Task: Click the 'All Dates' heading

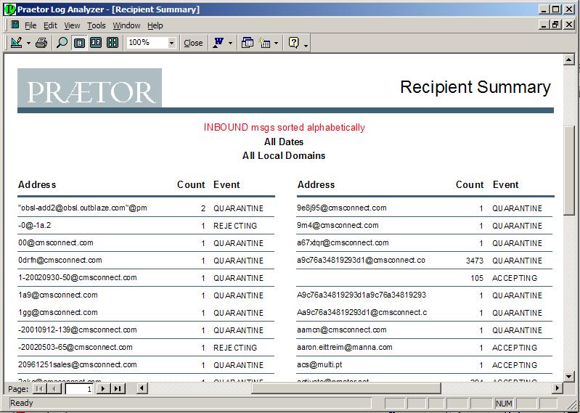Action: click(x=284, y=142)
